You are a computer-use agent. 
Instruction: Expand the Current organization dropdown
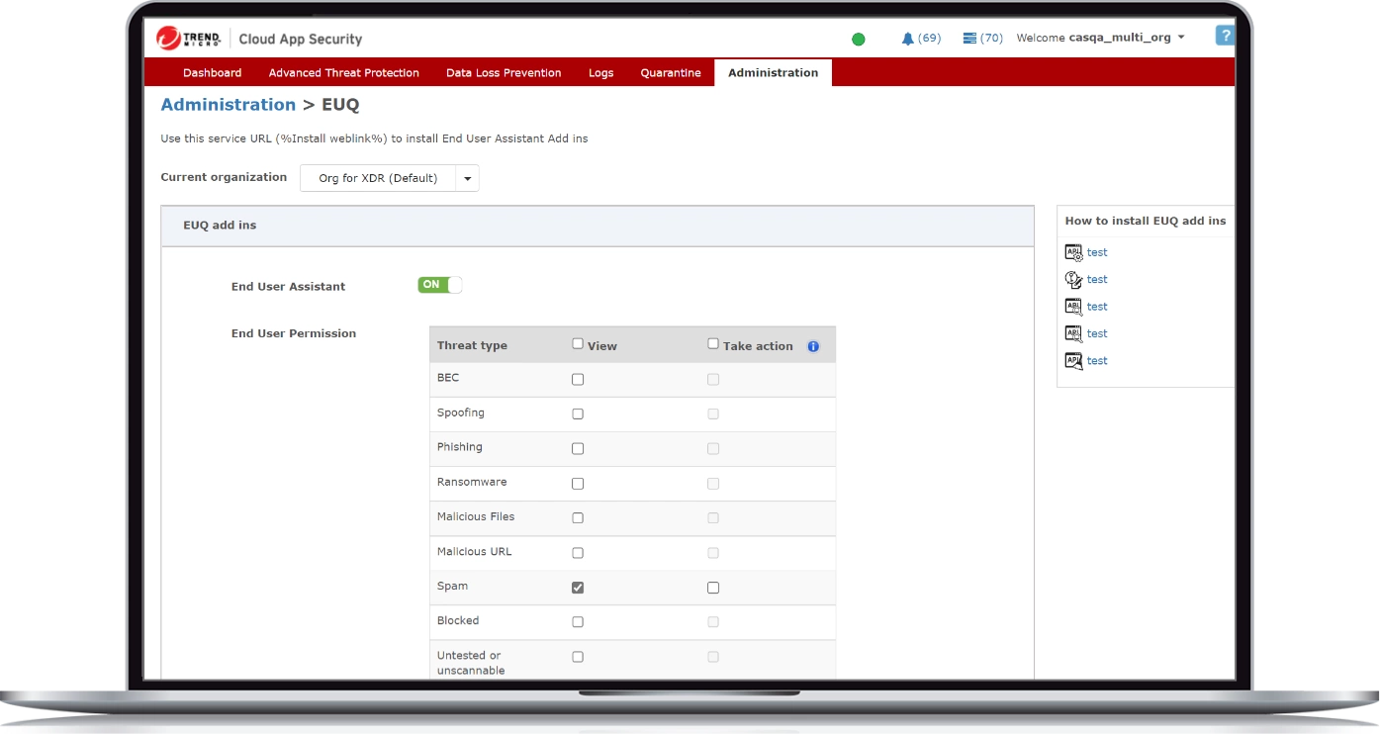467,179
